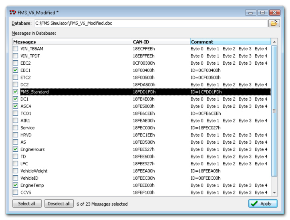Enable the CCVS message checkbox
Screen dimensions: 290x220
pos(16,192)
